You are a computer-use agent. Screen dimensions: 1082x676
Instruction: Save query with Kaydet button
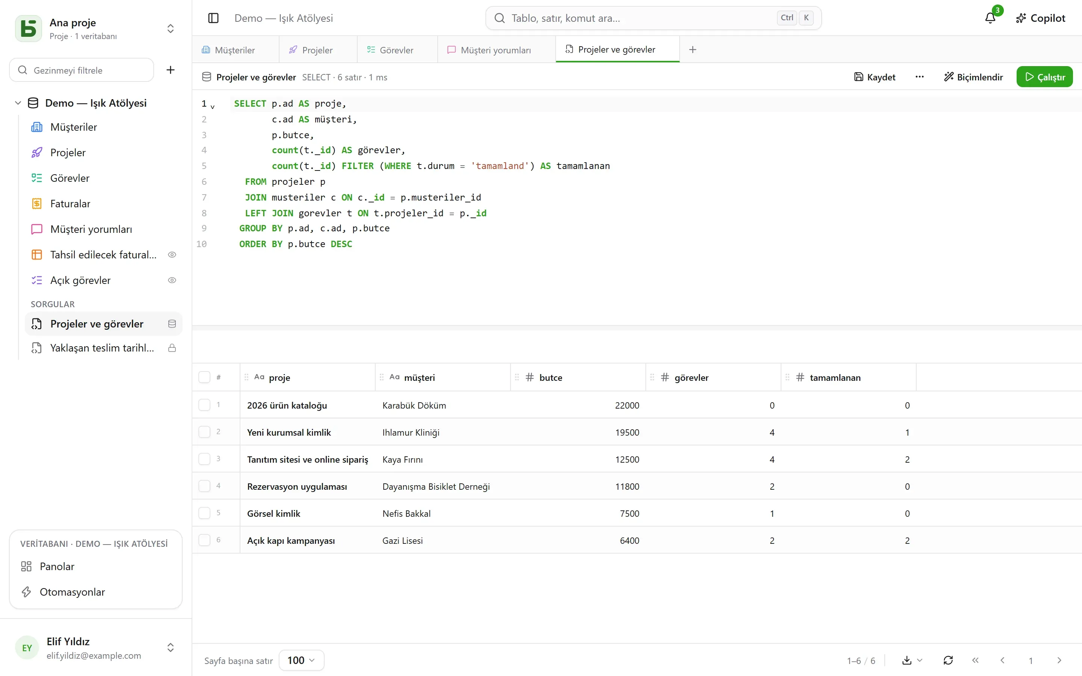tap(875, 77)
